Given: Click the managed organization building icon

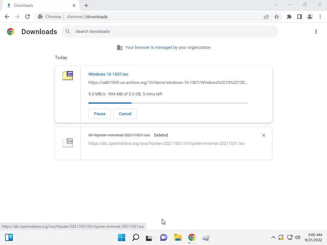Looking at the screenshot, I should click(x=120, y=48).
